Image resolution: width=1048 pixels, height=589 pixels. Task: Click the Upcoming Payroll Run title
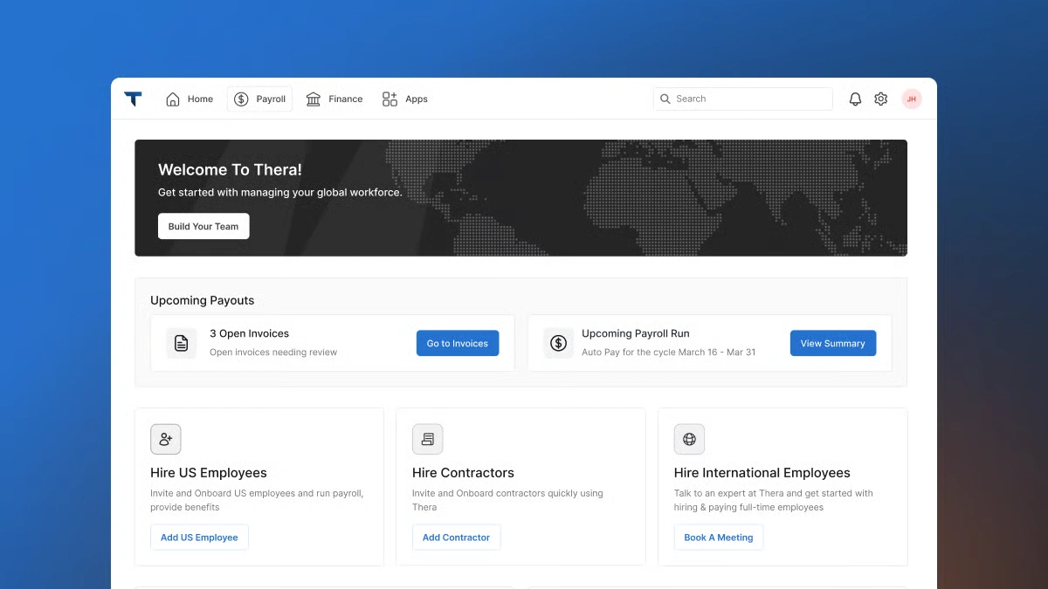[x=636, y=333]
